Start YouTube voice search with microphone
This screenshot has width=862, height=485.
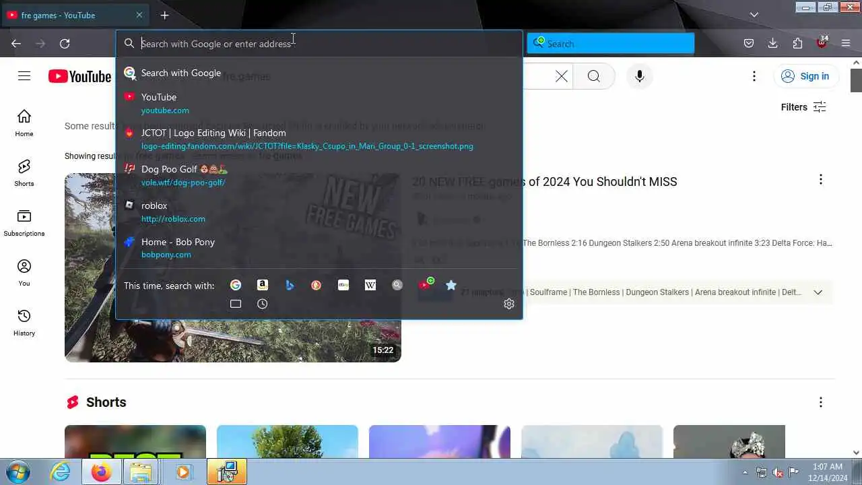coord(640,76)
